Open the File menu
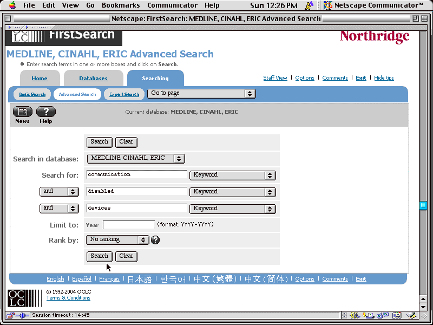Viewport: 433px width, 325px height. pyautogui.click(x=29, y=5)
